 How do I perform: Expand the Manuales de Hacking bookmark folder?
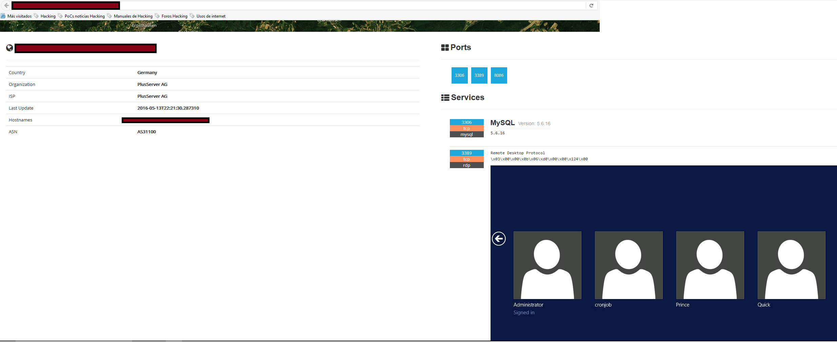pyautogui.click(x=130, y=16)
